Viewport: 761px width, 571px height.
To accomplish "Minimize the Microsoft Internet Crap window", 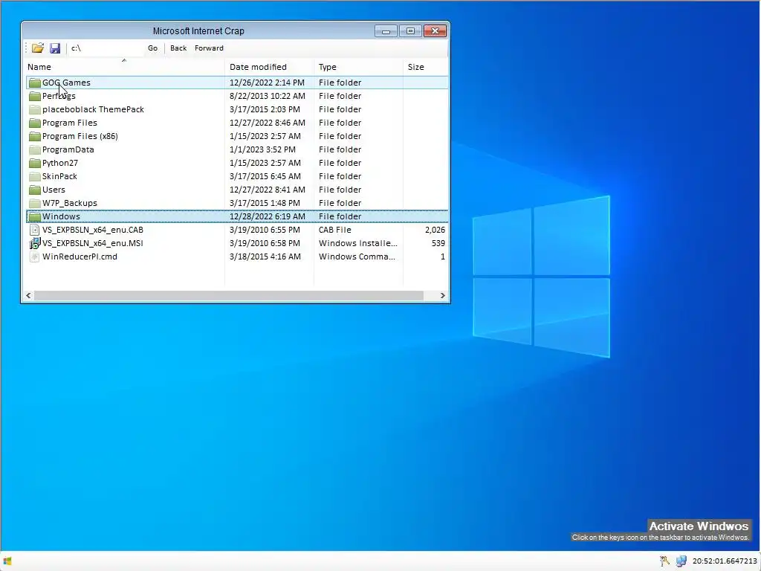I will click(386, 31).
